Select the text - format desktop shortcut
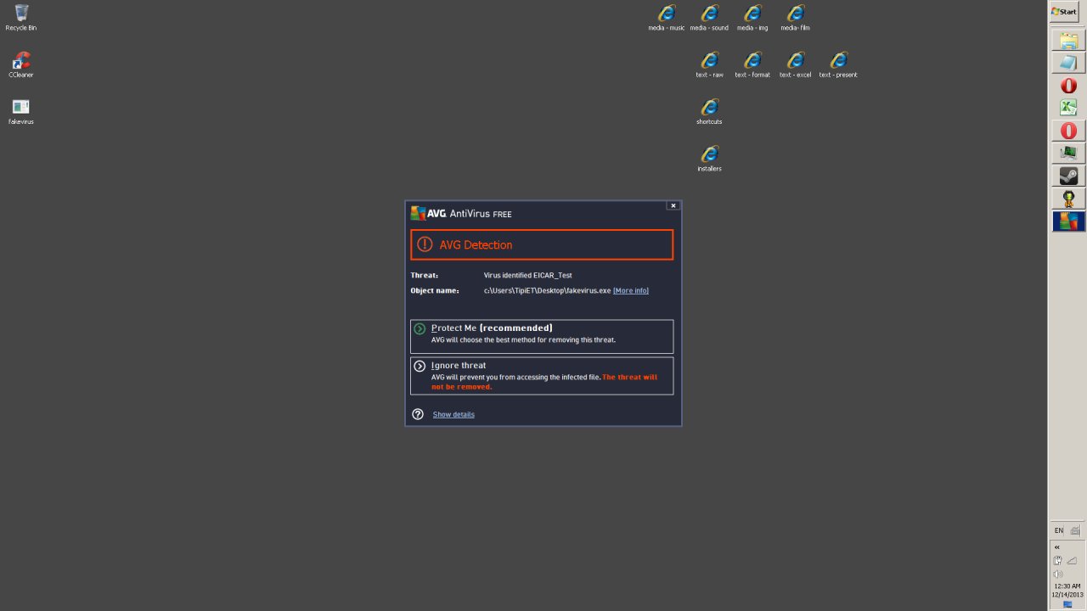The height and width of the screenshot is (611, 1087). pos(752,64)
